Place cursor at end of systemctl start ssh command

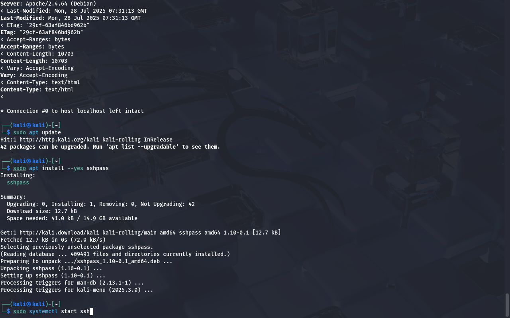(x=91, y=311)
